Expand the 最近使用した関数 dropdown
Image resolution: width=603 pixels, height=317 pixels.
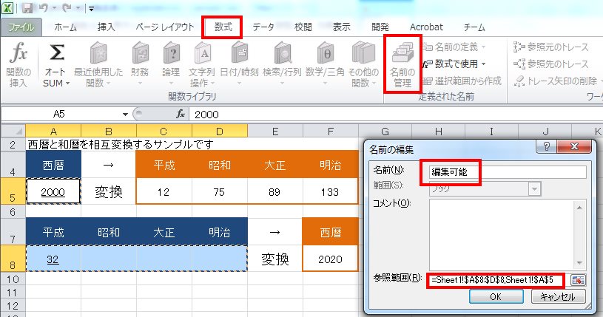[97, 82]
